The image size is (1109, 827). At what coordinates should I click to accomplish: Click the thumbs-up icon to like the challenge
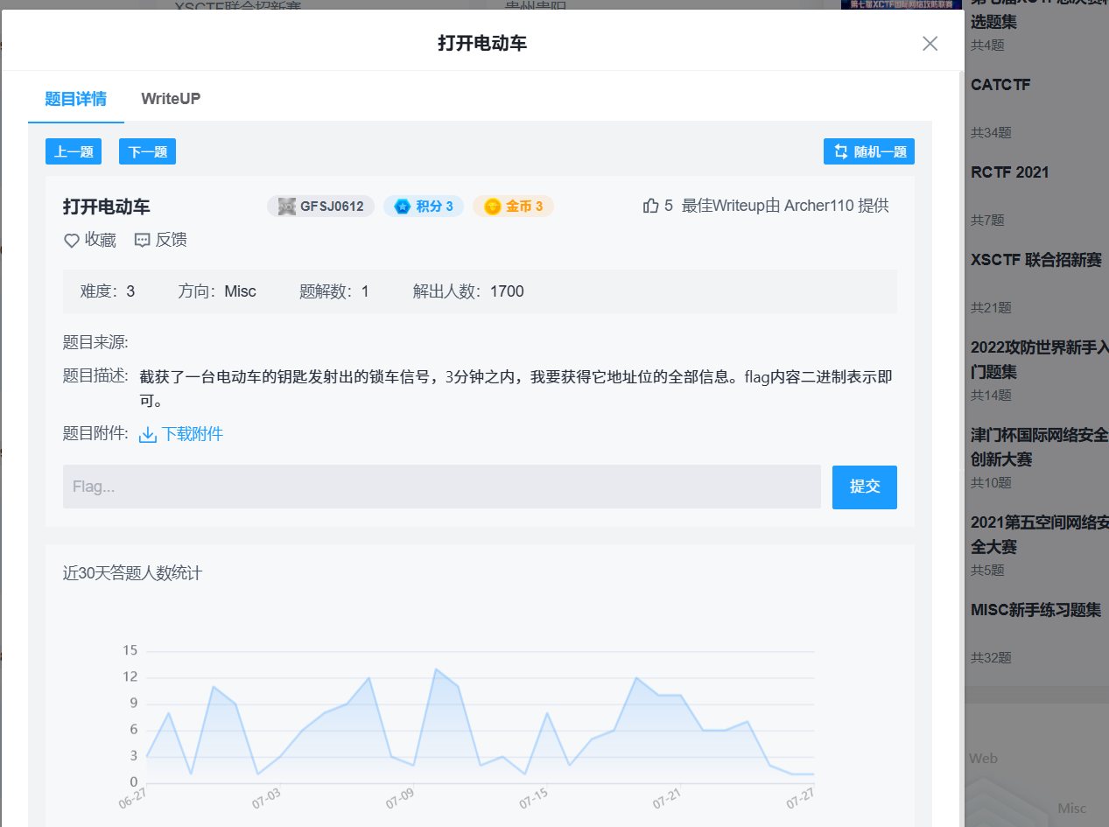click(x=650, y=205)
